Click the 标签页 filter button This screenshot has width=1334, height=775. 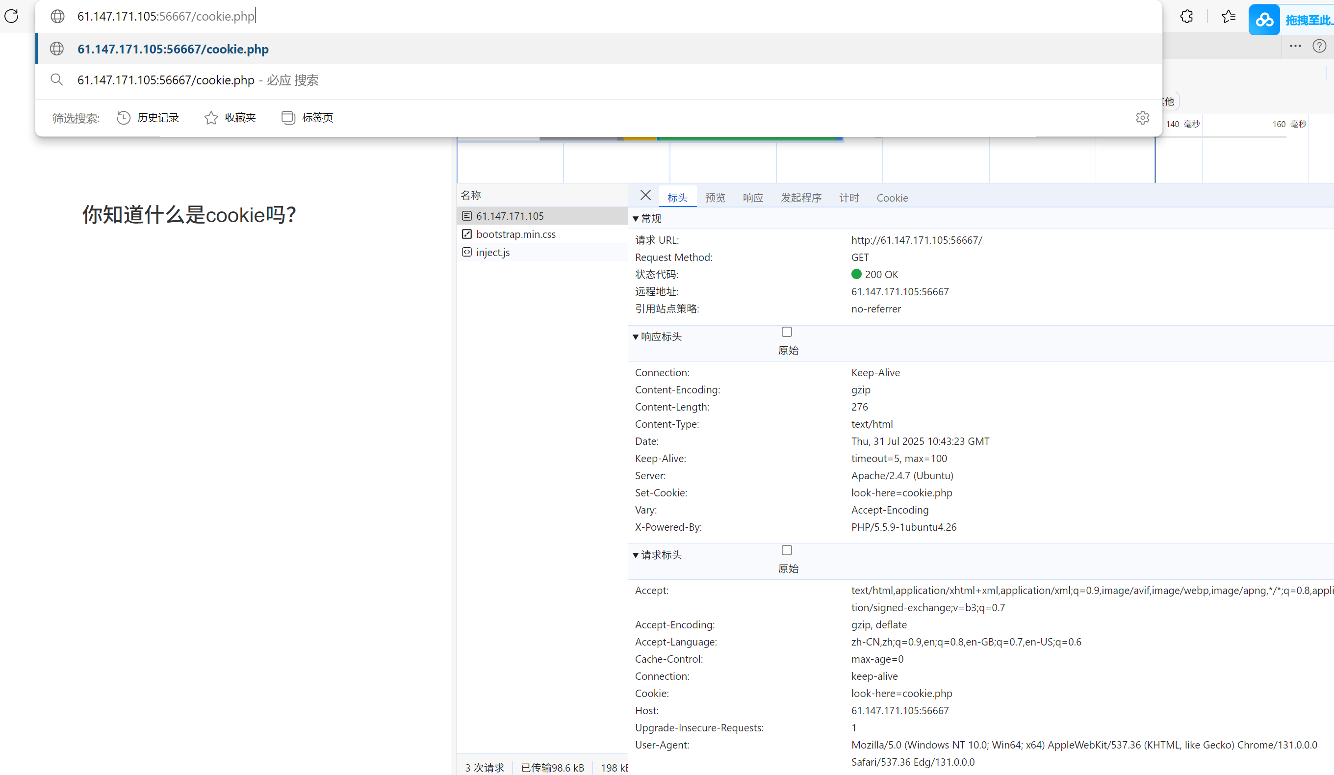coord(306,118)
